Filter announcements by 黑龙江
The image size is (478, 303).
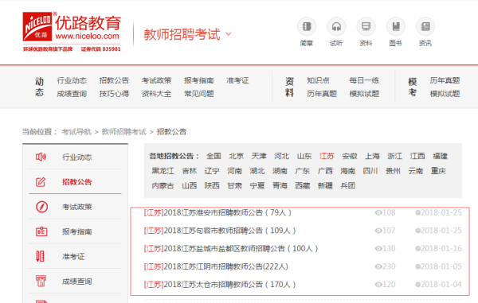(x=163, y=171)
